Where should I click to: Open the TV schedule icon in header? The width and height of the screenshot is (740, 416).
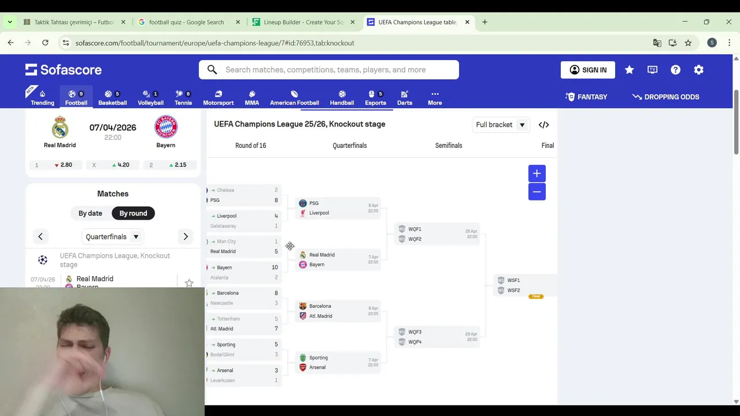pos(653,70)
